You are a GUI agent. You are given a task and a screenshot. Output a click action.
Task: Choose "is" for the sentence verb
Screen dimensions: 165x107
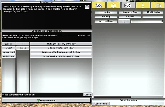pyautogui.click(x=23, y=44)
